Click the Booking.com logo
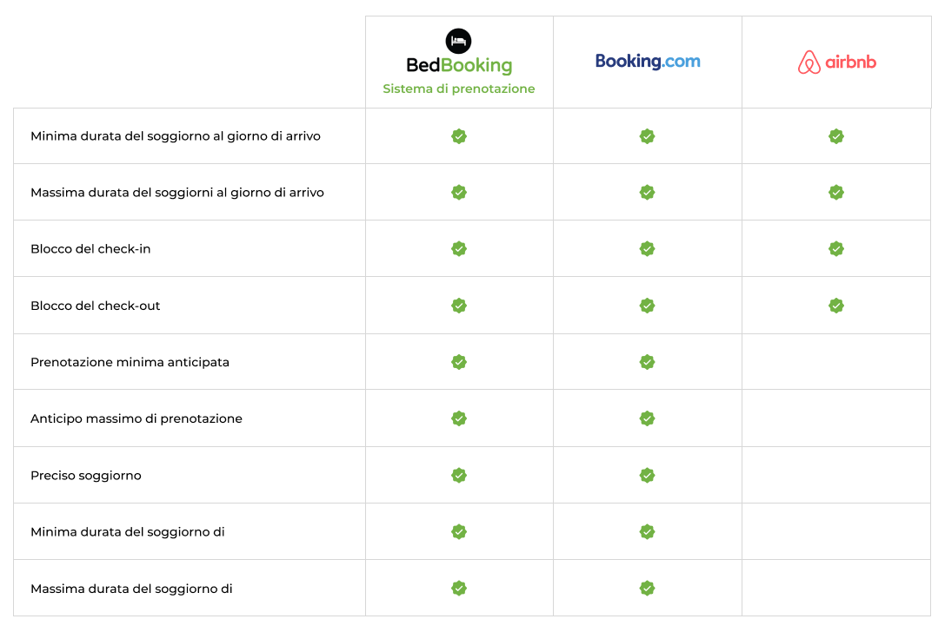Viewport: 945px width, 632px height. [x=648, y=62]
